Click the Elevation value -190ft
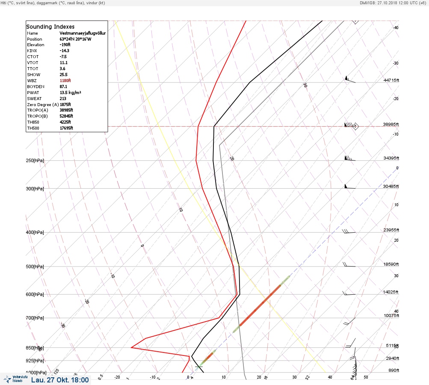Image resolution: width=429 pixels, height=385 pixels. click(x=65, y=44)
